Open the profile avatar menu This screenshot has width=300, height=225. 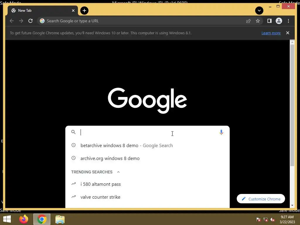(279, 21)
